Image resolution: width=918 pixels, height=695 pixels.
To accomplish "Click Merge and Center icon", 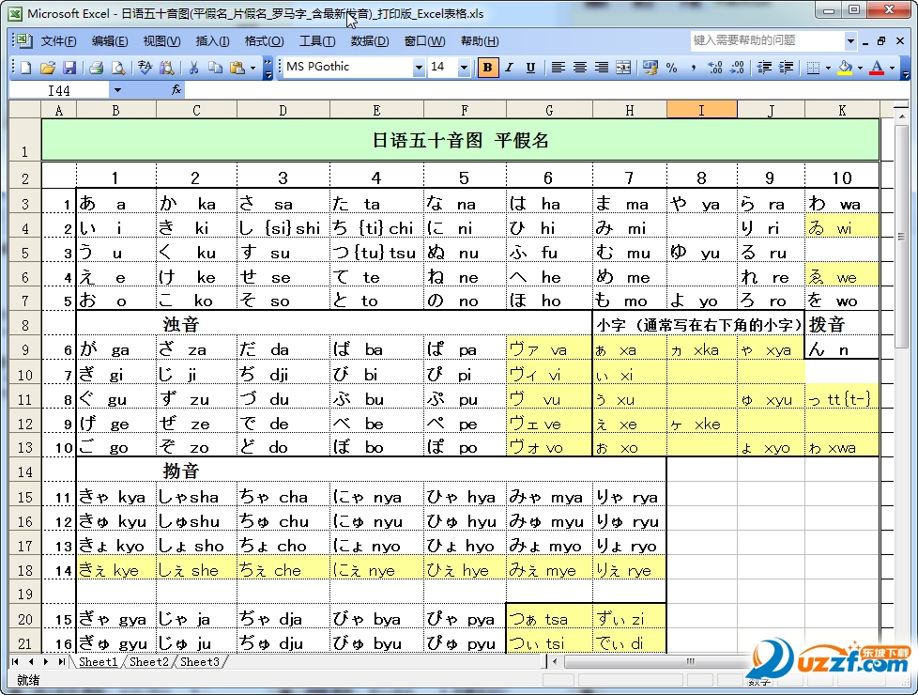I will (x=623, y=68).
